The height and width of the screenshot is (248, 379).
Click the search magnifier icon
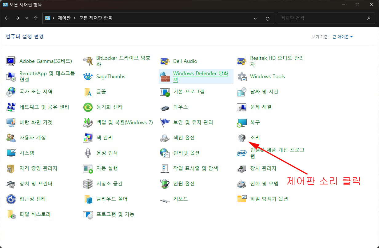coord(369,18)
